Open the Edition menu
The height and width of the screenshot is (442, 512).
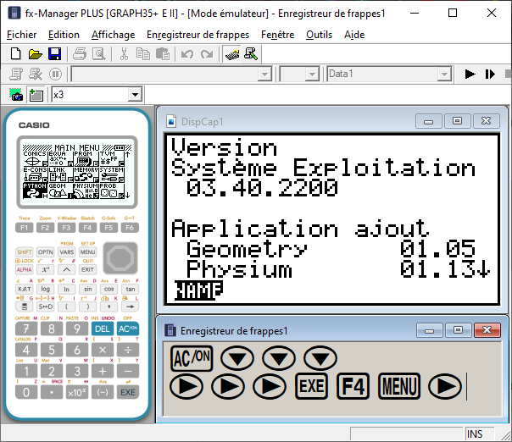click(64, 35)
